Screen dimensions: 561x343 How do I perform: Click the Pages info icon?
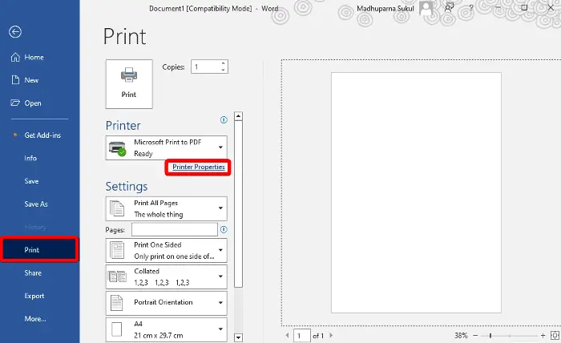[224, 230]
